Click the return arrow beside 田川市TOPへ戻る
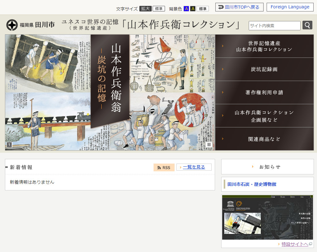The width and height of the screenshot is (317, 252). (x=221, y=7)
